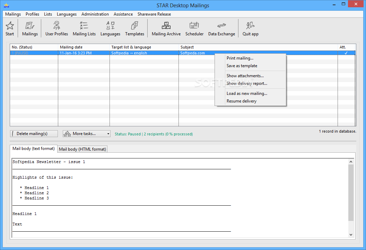
Task: Click Resume delivery in context menu
Action: click(x=251, y=101)
